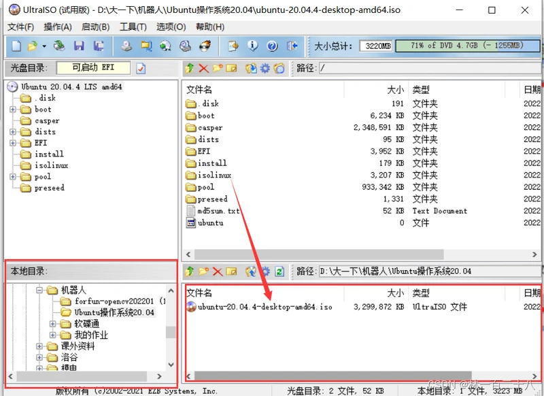Expand the 洛谷 folder in local tree
This screenshot has height=396, width=544.
pos(39,357)
